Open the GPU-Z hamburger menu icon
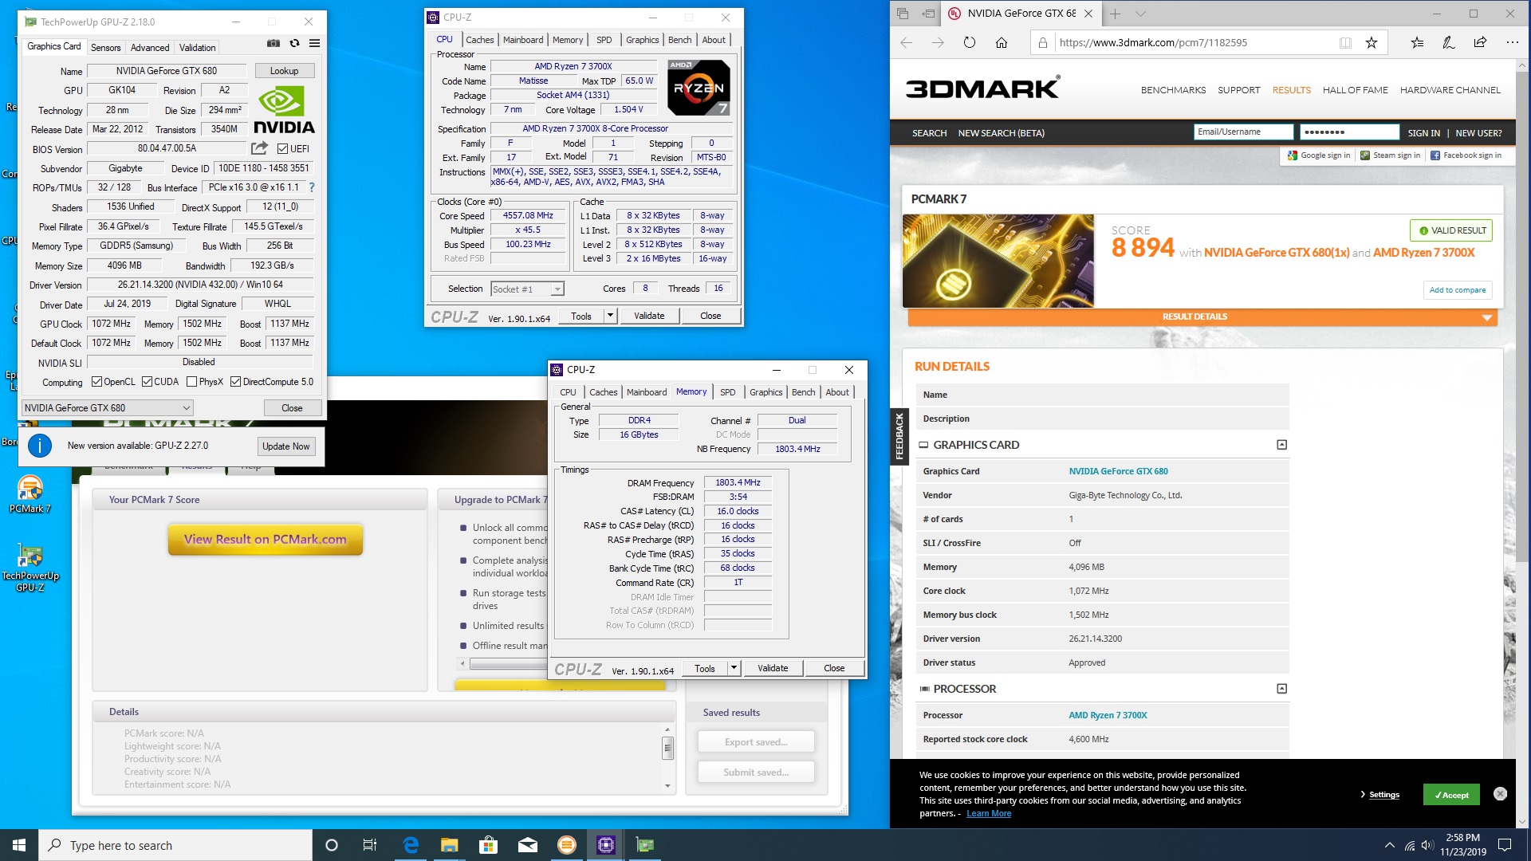Viewport: 1531px width, 861px height. coord(315,43)
